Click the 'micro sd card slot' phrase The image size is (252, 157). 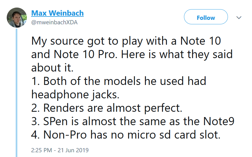(x=174, y=135)
